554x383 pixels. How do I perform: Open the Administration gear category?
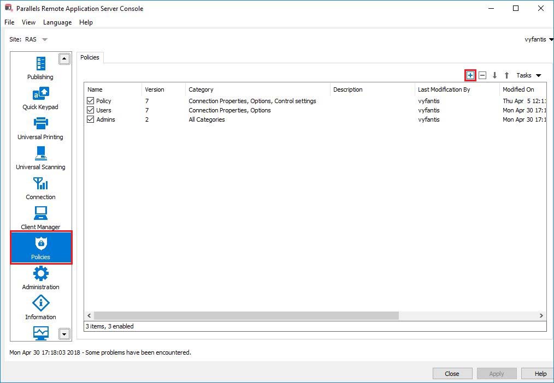coord(40,278)
